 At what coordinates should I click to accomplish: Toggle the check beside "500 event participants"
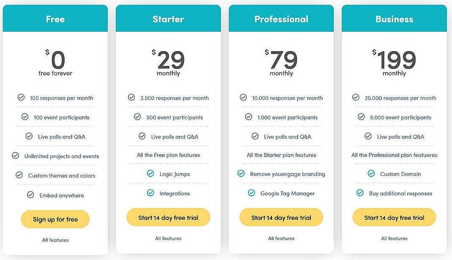[137, 117]
